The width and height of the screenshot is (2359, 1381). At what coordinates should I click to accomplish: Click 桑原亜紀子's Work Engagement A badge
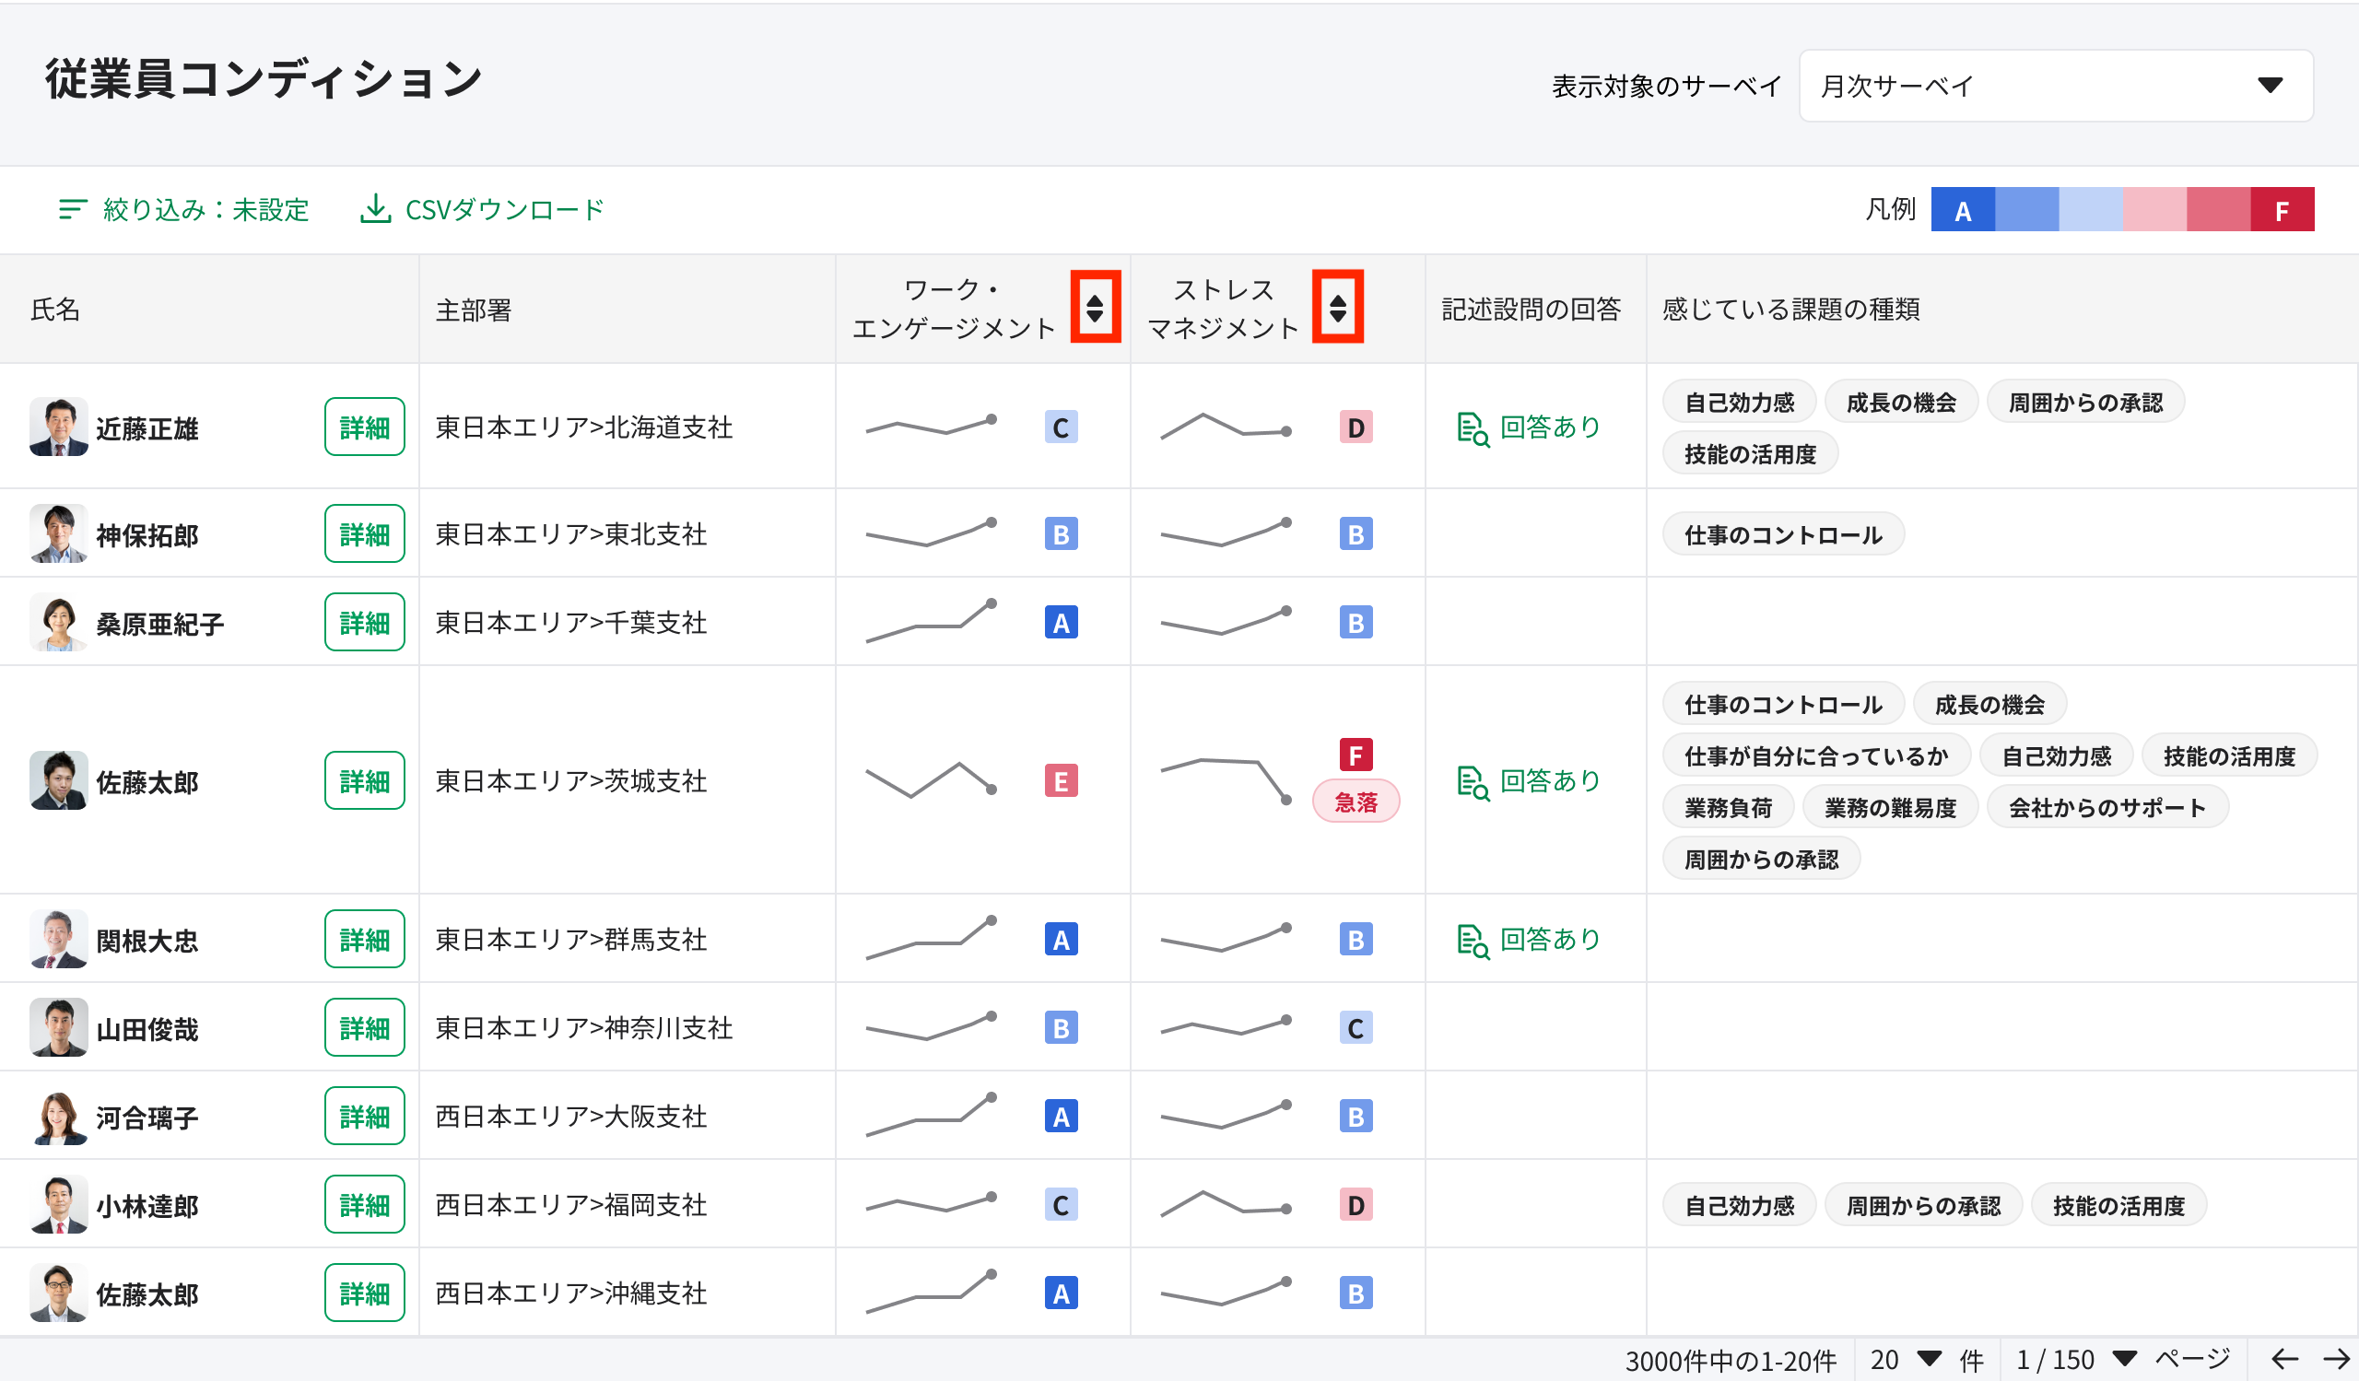[1061, 622]
